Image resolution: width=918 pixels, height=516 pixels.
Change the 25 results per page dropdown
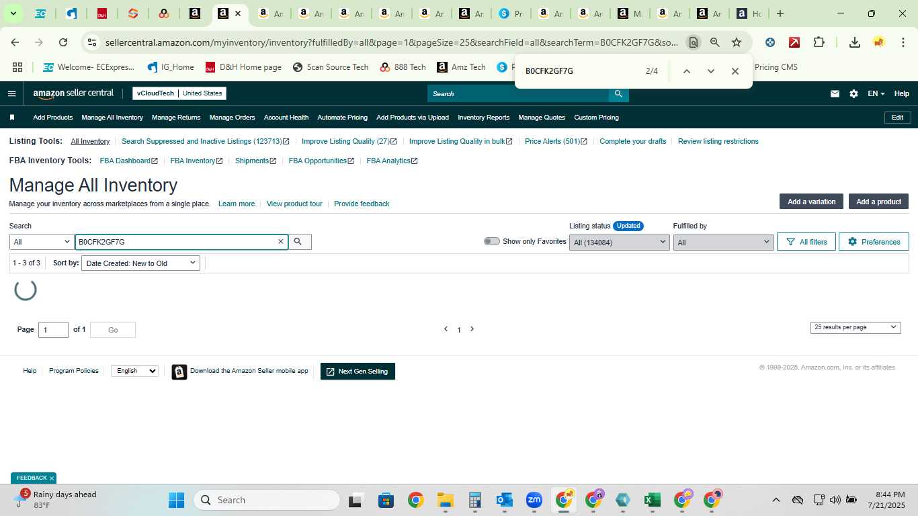pyautogui.click(x=856, y=327)
